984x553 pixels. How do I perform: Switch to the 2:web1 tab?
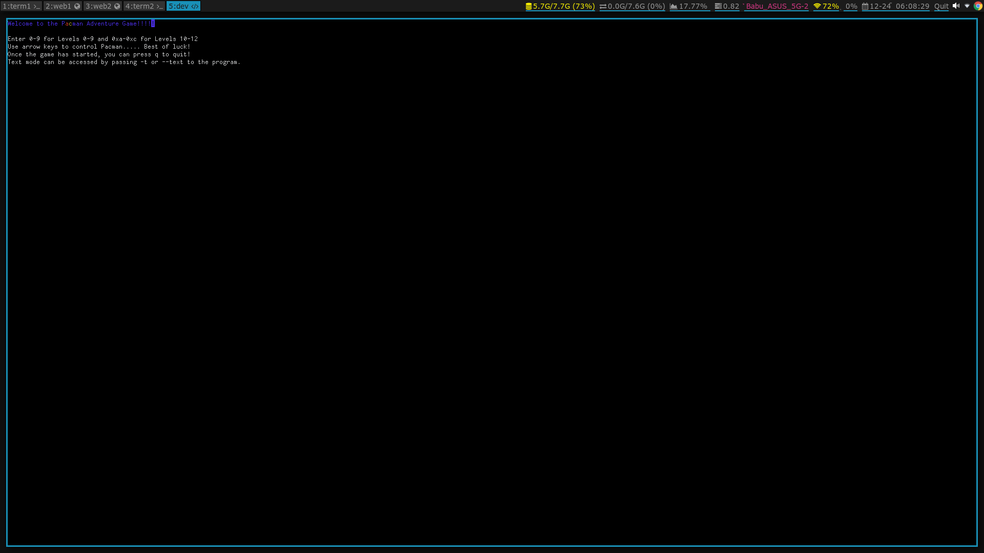(61, 6)
